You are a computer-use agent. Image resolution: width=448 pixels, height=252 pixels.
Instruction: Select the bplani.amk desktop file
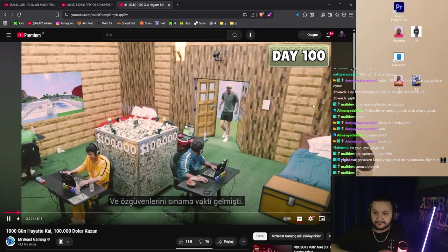pos(399,59)
